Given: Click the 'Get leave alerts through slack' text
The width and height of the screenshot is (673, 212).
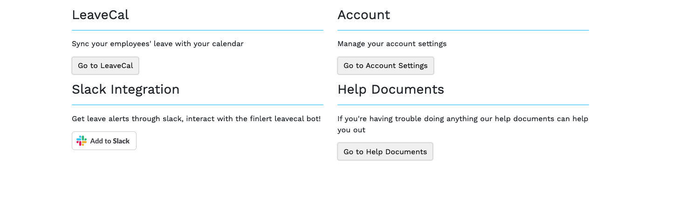Looking at the screenshot, I should pos(128,119).
